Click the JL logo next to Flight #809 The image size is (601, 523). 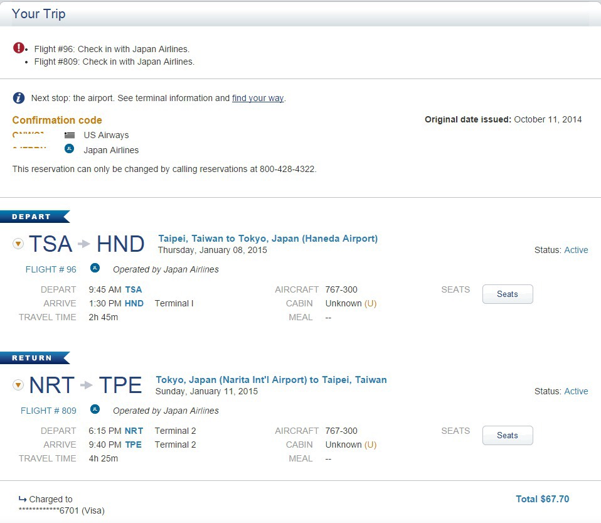pos(95,409)
